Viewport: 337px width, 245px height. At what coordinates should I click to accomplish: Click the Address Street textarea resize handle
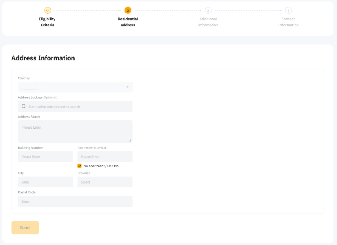pyautogui.click(x=130, y=140)
